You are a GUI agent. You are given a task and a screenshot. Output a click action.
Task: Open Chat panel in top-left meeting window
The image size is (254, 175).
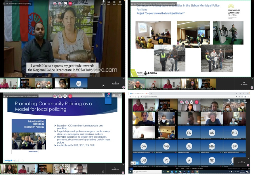pyautogui.click(x=109, y=2)
